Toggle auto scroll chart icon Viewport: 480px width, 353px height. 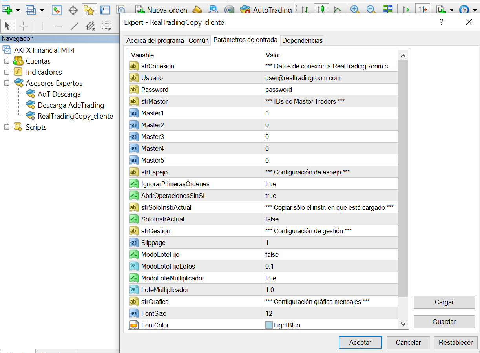406,10
